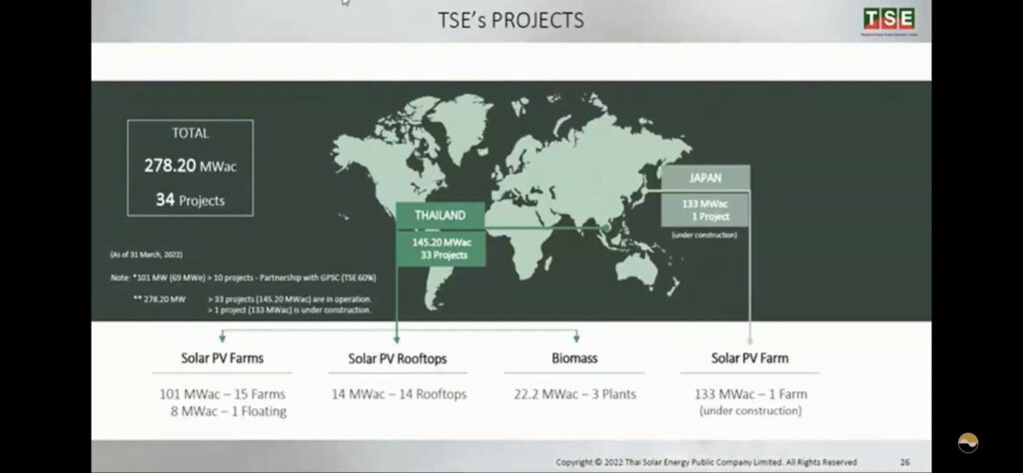
Task: Click the Thailand location marker on map
Action: [x=602, y=229]
